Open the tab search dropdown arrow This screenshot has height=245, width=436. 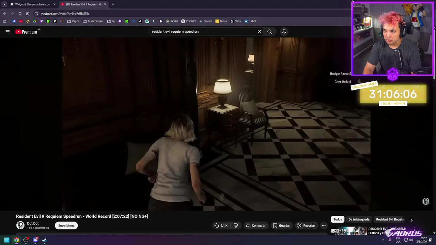click(4, 4)
